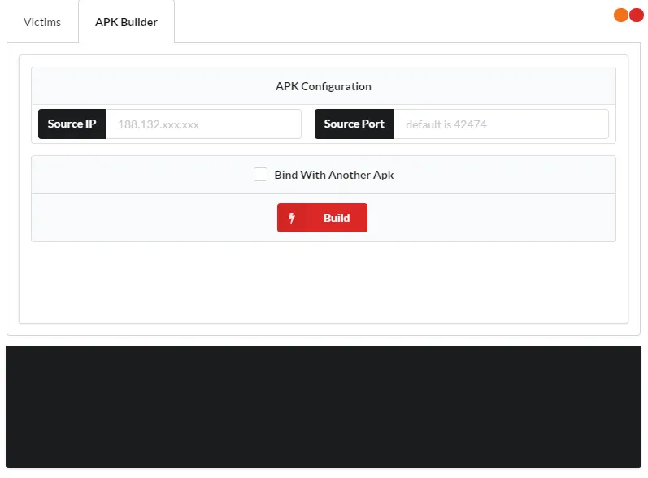
Task: Click the 'Build' text on the button
Action: (x=337, y=218)
